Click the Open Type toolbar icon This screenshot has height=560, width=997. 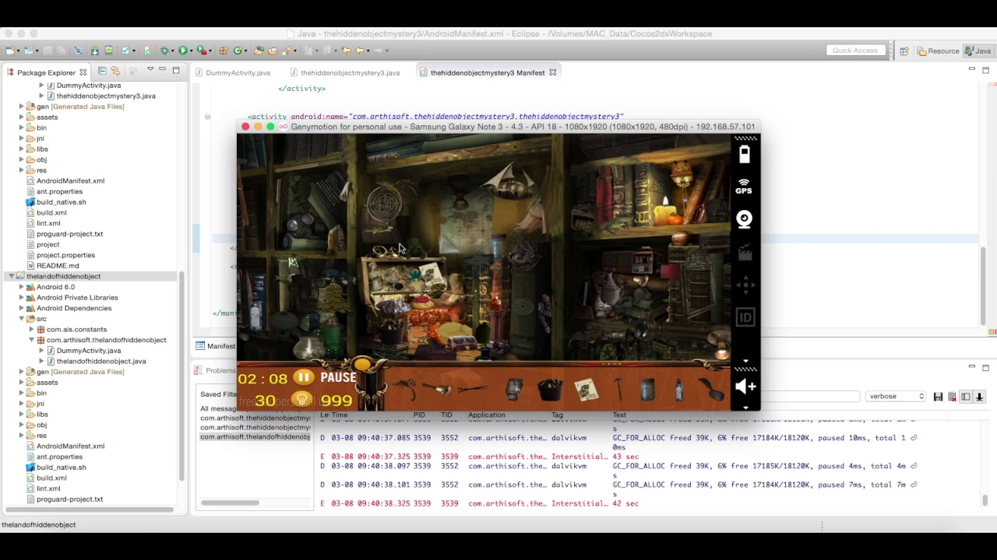[259, 51]
